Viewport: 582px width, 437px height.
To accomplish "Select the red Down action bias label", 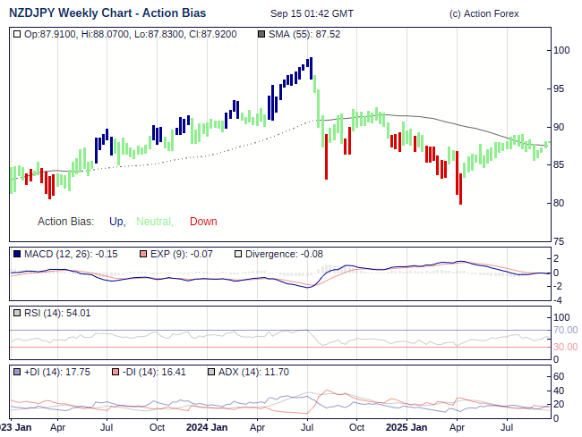I will [203, 222].
